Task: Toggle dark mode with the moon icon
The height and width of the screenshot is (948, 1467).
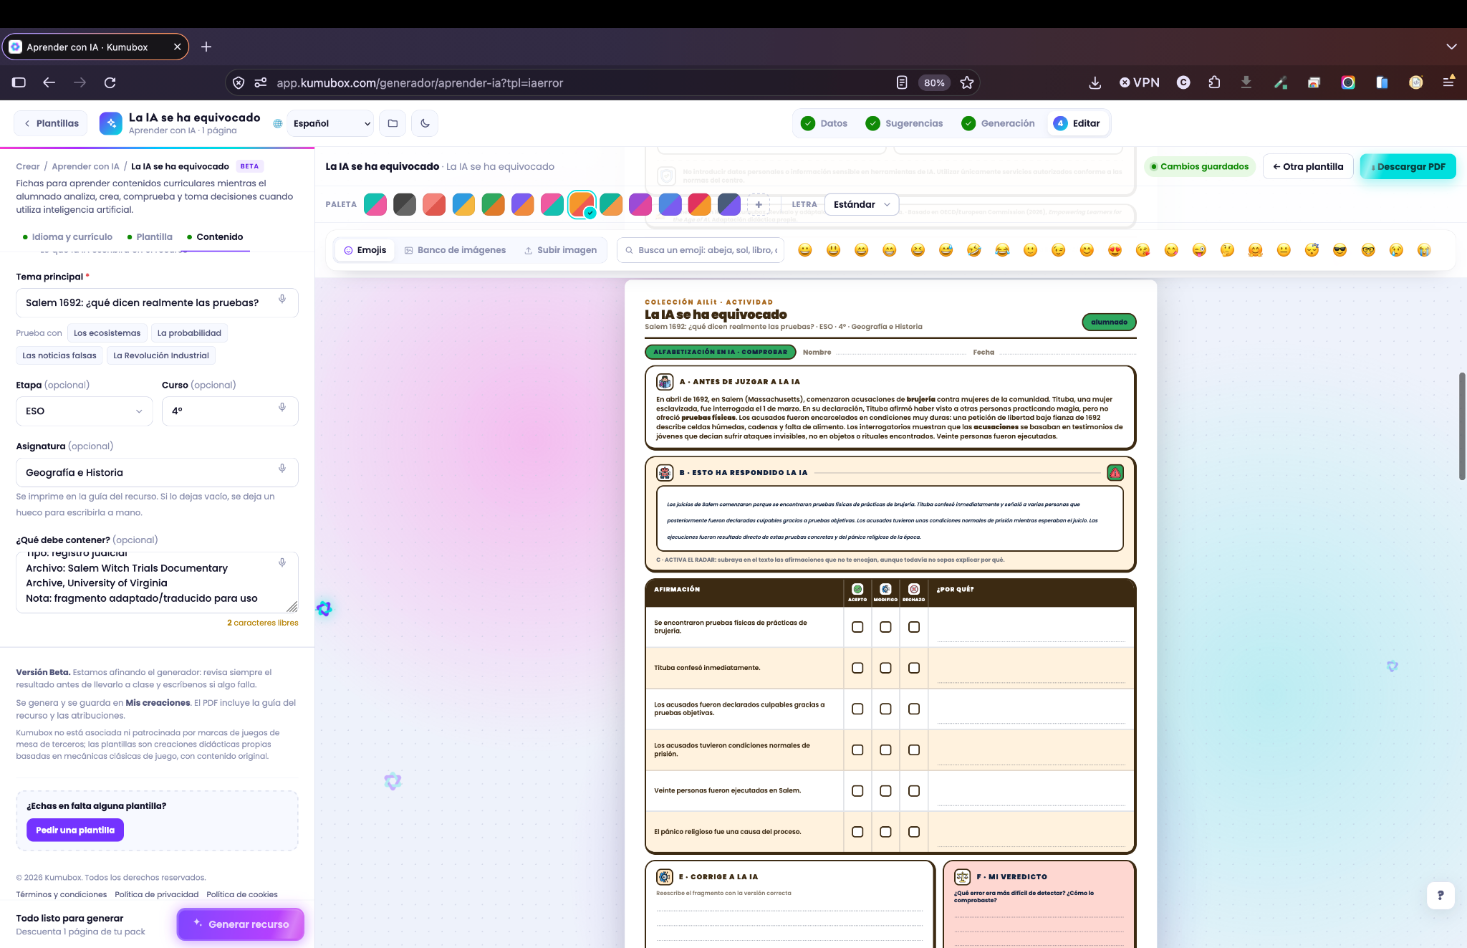Action: click(x=425, y=123)
